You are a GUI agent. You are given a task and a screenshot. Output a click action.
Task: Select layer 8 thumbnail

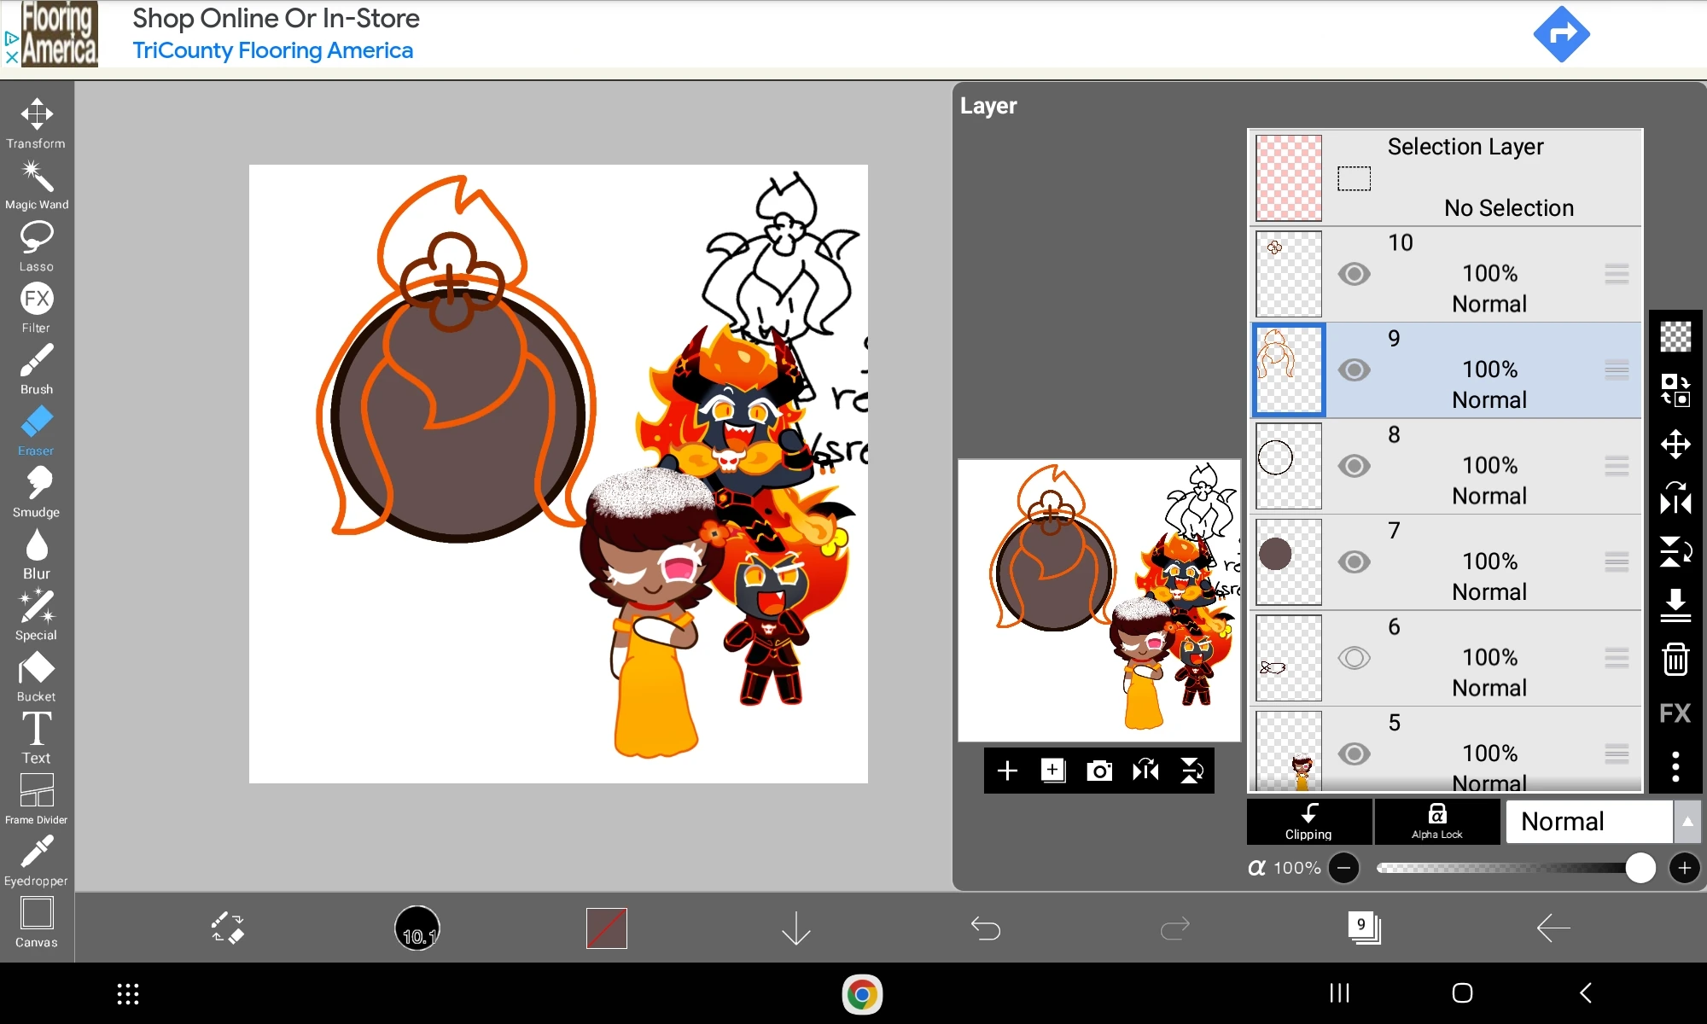pyautogui.click(x=1288, y=466)
